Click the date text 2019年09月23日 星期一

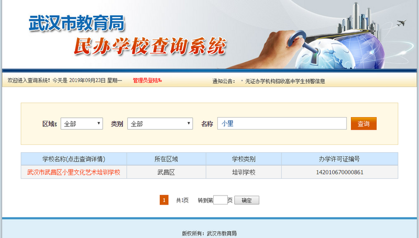[x=95, y=81]
